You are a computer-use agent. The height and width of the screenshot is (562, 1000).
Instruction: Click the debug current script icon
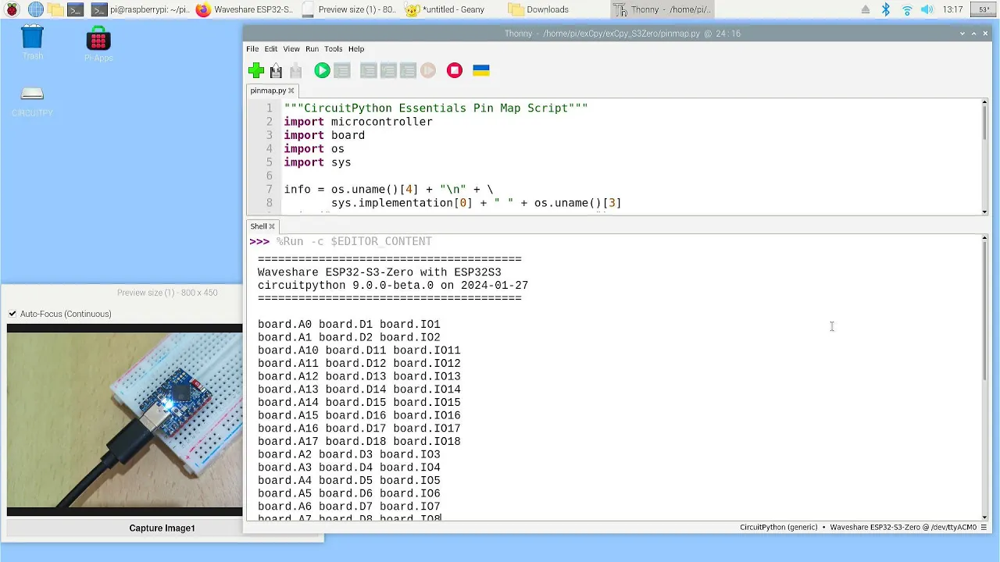[341, 71]
